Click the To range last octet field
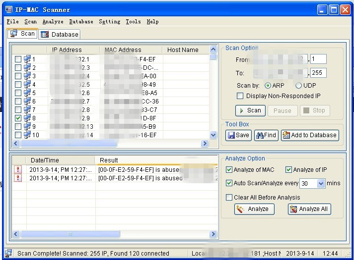354x260 pixels. [318, 73]
